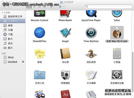Switch to list view
The height and width of the screenshot is (98, 134).
click(x=34, y=7)
